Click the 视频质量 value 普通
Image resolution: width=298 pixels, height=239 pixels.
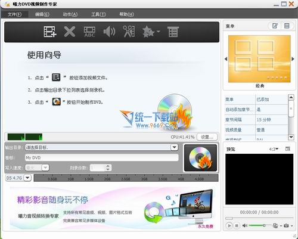pyautogui.click(x=260, y=130)
